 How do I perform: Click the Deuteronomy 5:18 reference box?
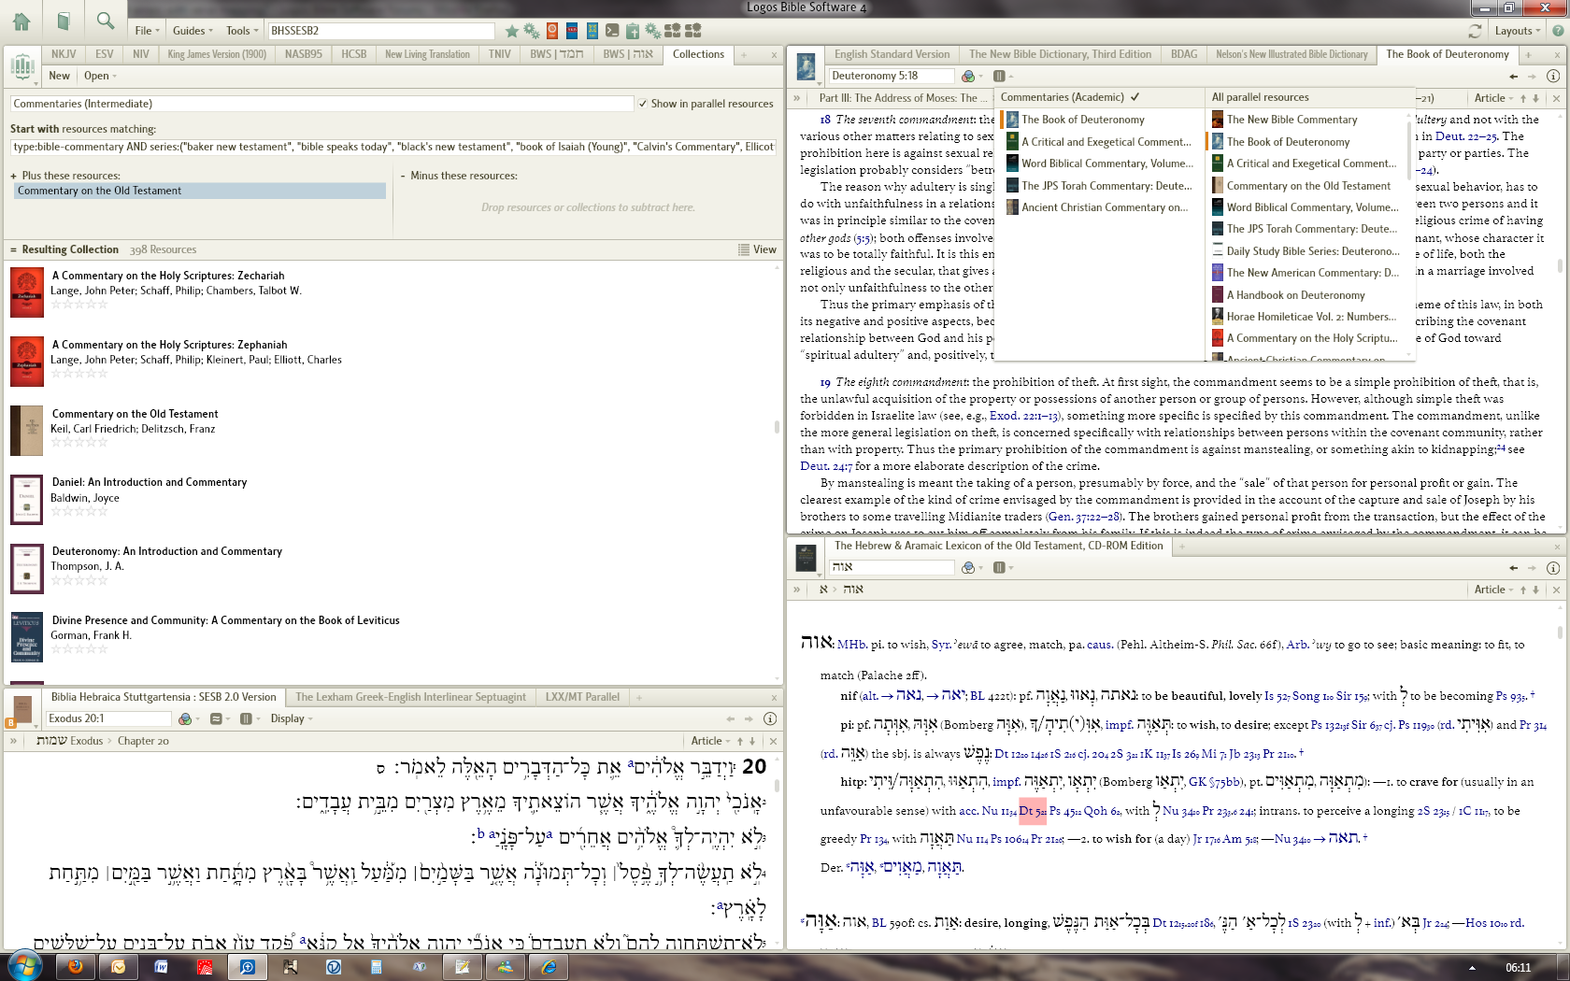(x=892, y=76)
